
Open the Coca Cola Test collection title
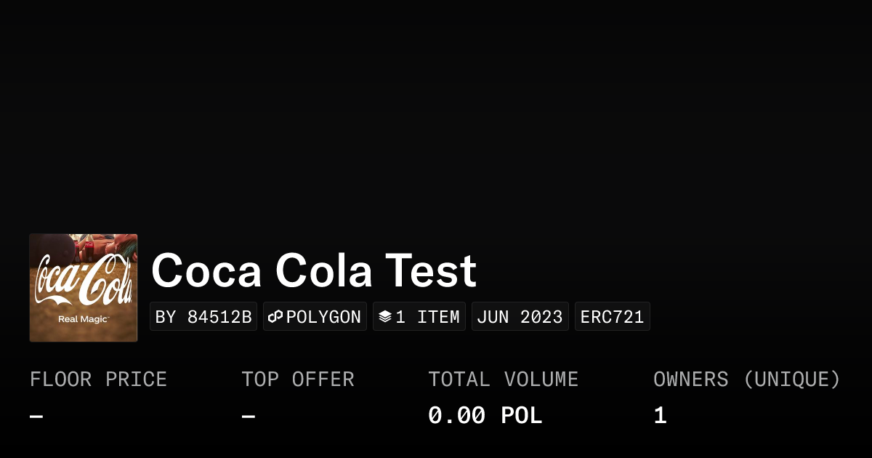click(314, 271)
